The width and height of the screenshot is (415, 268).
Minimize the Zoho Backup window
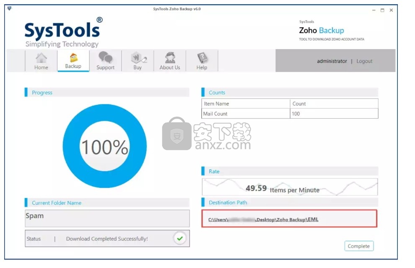tap(374, 10)
